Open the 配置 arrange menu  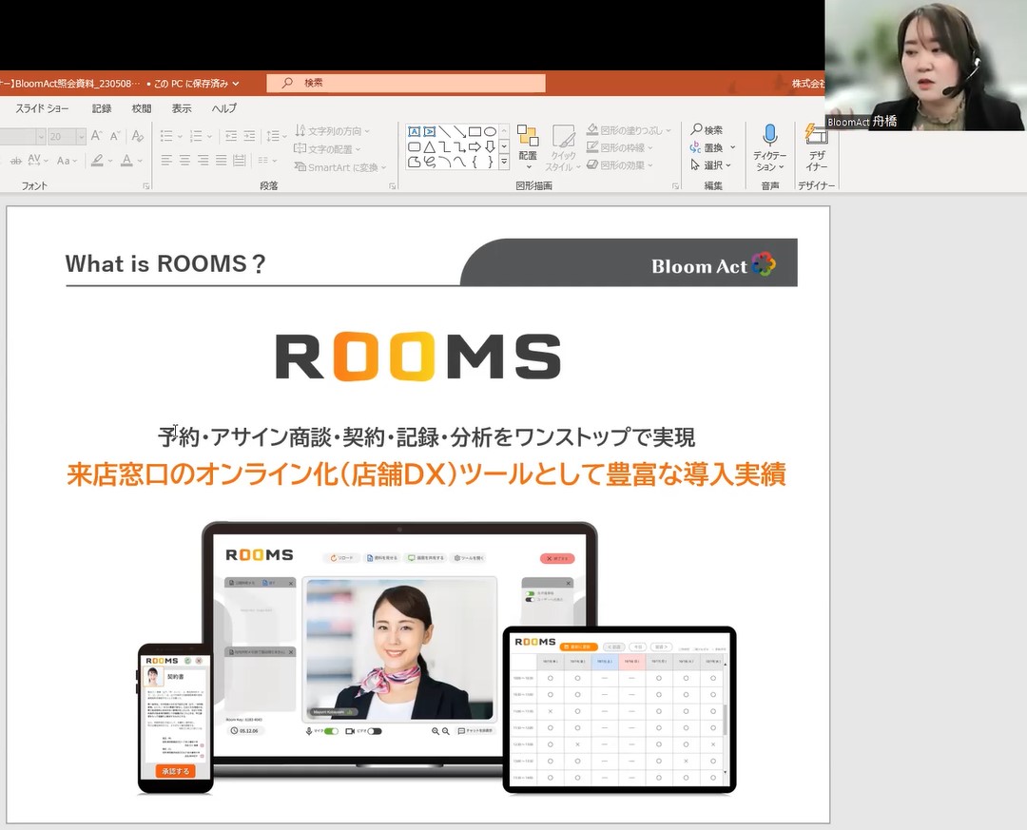click(528, 146)
